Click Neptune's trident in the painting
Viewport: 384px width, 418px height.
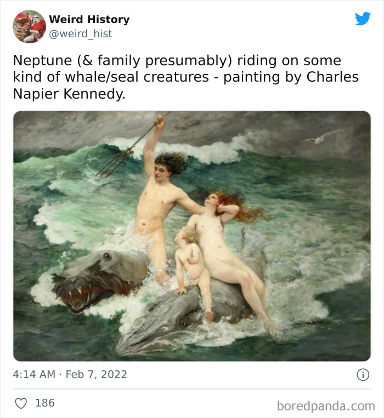click(131, 146)
